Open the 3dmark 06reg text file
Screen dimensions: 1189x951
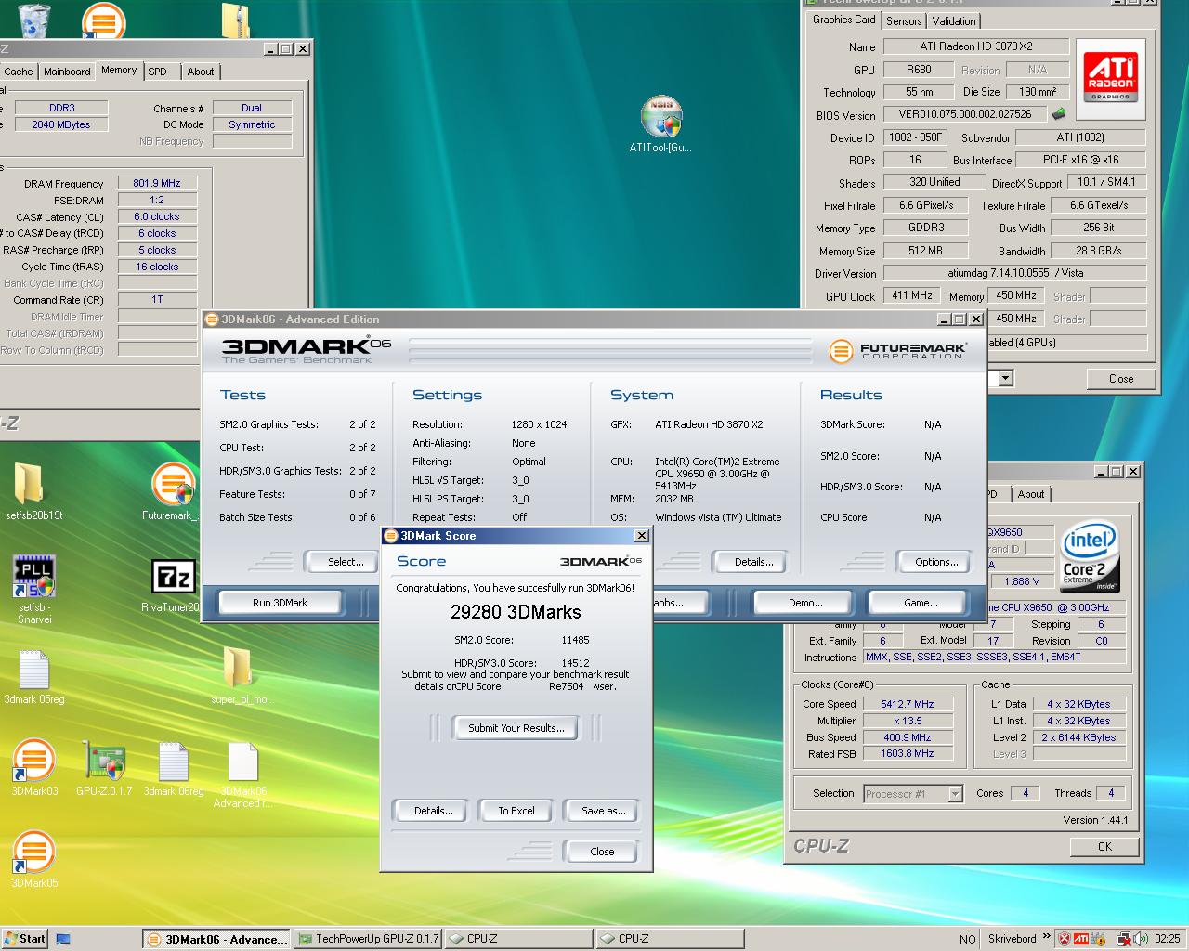[x=174, y=762]
